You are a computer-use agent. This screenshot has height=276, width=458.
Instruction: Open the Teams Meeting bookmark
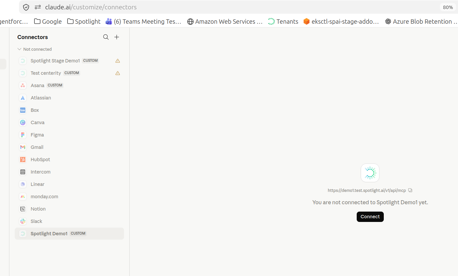point(143,21)
